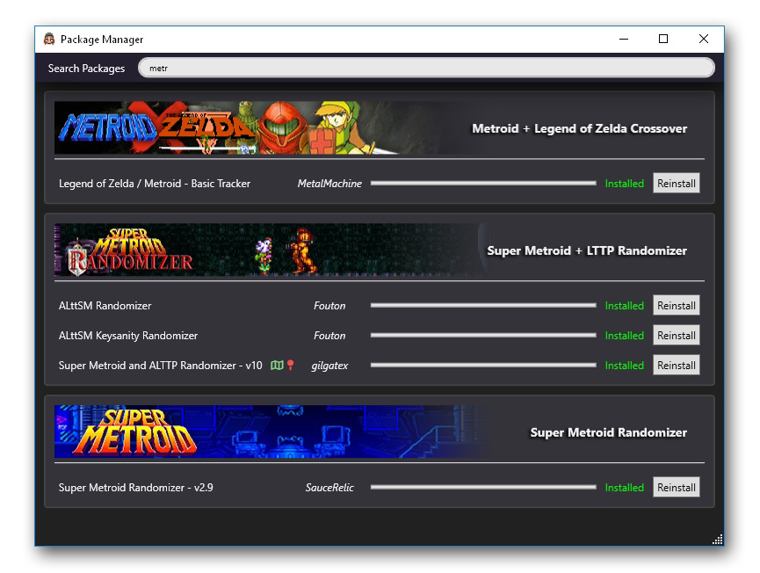The image size is (760, 573).
Task: Click author name 'gilgatex'
Action: point(329,366)
